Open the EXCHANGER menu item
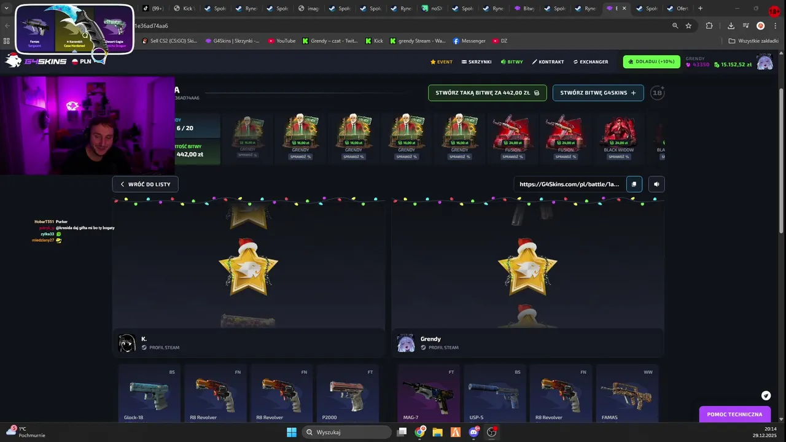 (591, 62)
